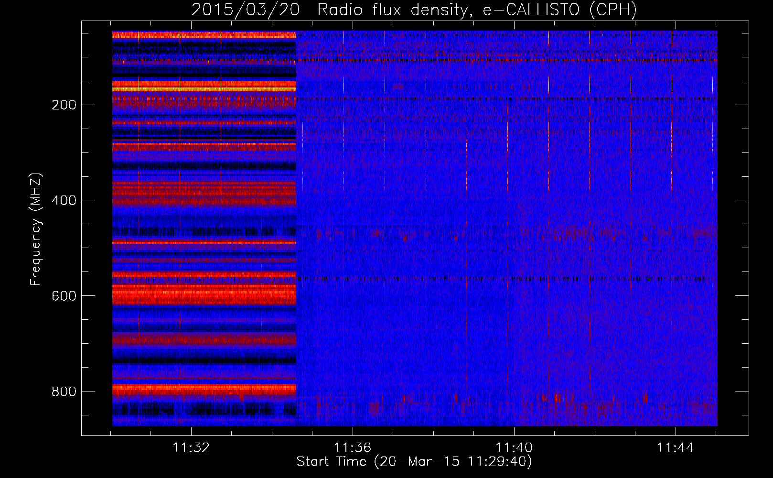This screenshot has width=773, height=478.
Task: Click the 11:36 time tick label
Action: coord(353,448)
